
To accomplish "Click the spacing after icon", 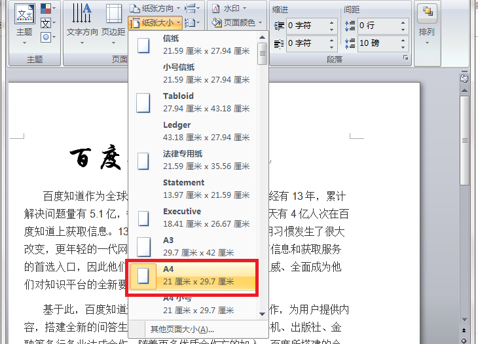I will pos(350,43).
